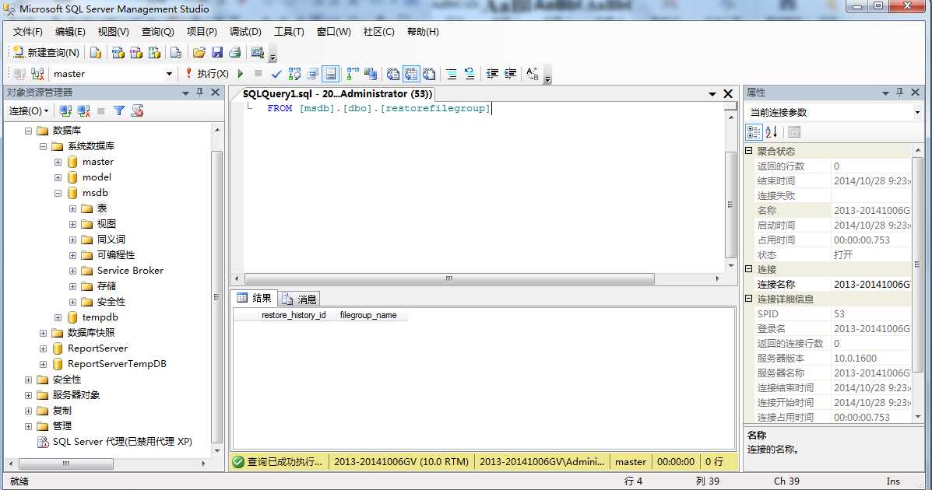The image size is (932, 490).
Task: Expand the model database node
Action: [58, 177]
